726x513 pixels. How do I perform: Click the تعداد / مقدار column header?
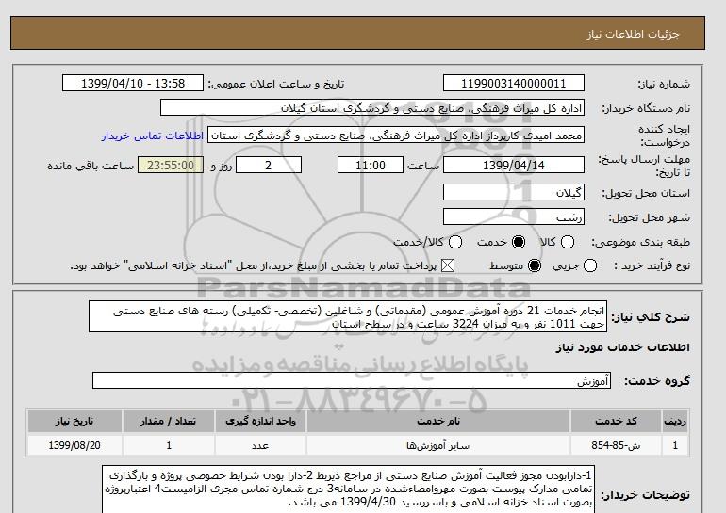[x=169, y=421]
